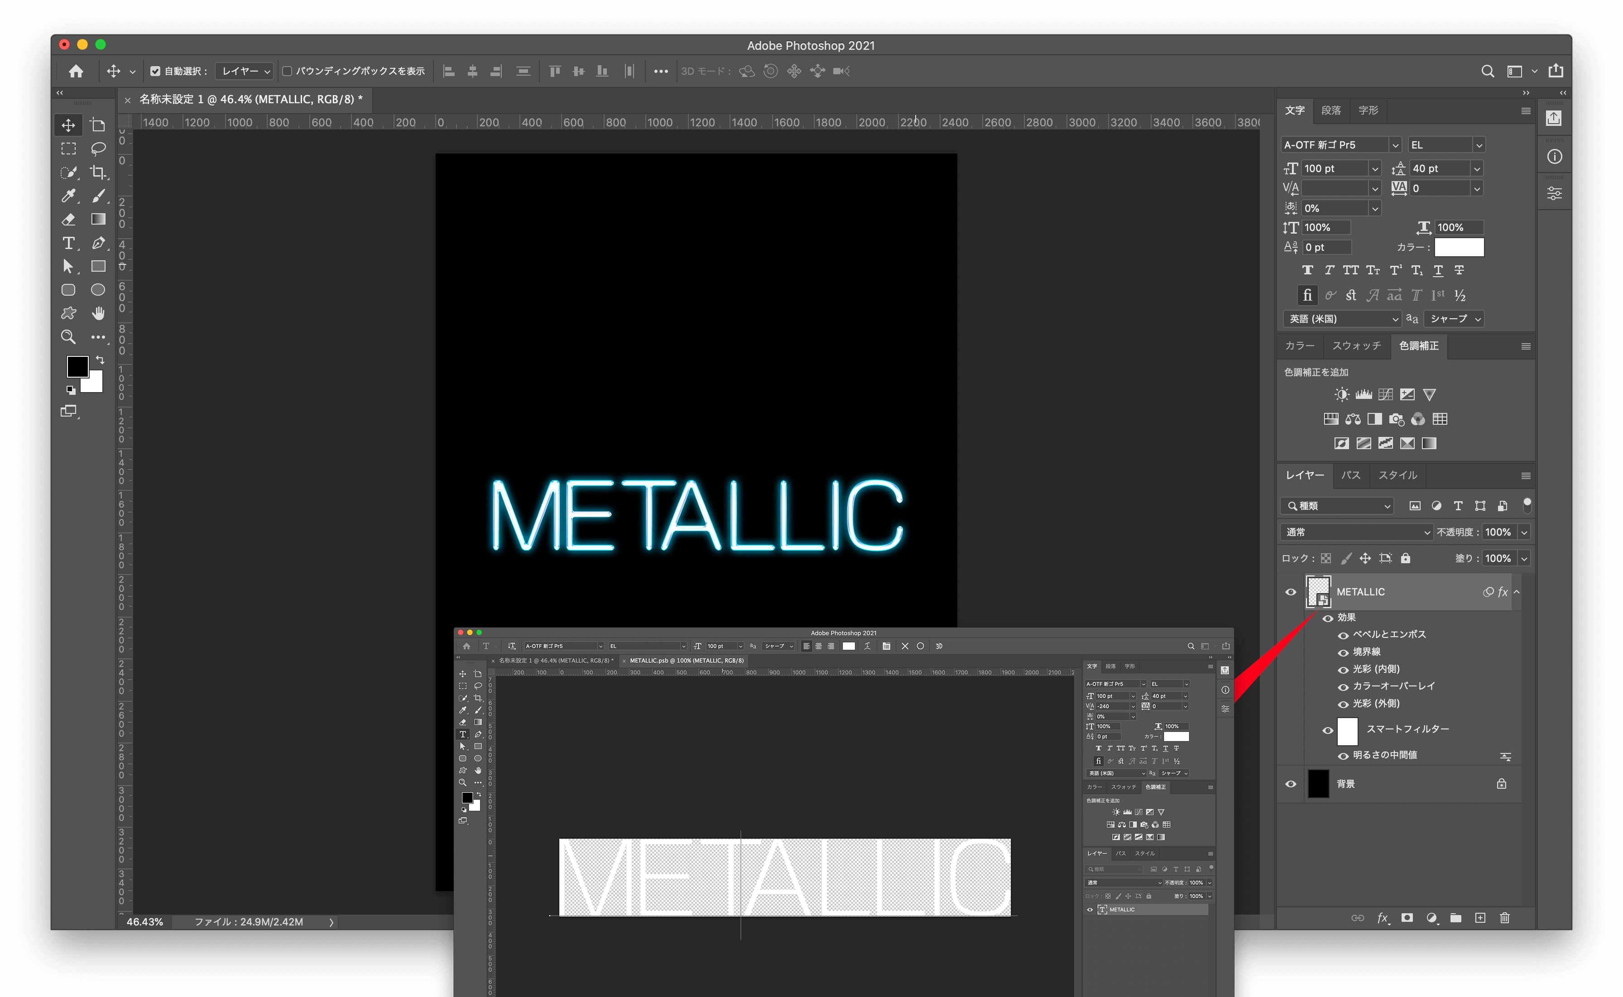Toggle visibility of スマートフィルター
The height and width of the screenshot is (997, 1623).
pyautogui.click(x=1328, y=731)
